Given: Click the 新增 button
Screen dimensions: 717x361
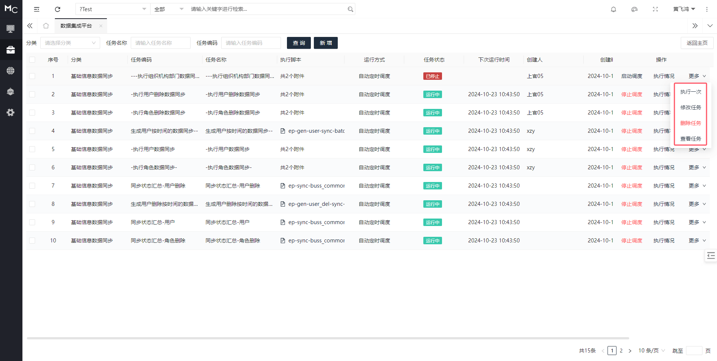Looking at the screenshot, I should coord(325,43).
